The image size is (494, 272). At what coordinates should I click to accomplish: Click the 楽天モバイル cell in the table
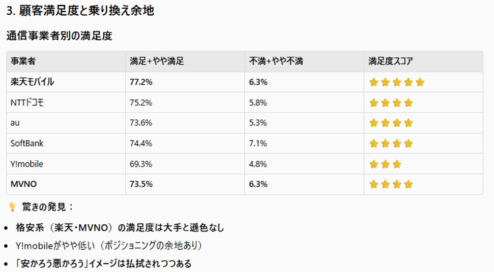click(x=32, y=82)
